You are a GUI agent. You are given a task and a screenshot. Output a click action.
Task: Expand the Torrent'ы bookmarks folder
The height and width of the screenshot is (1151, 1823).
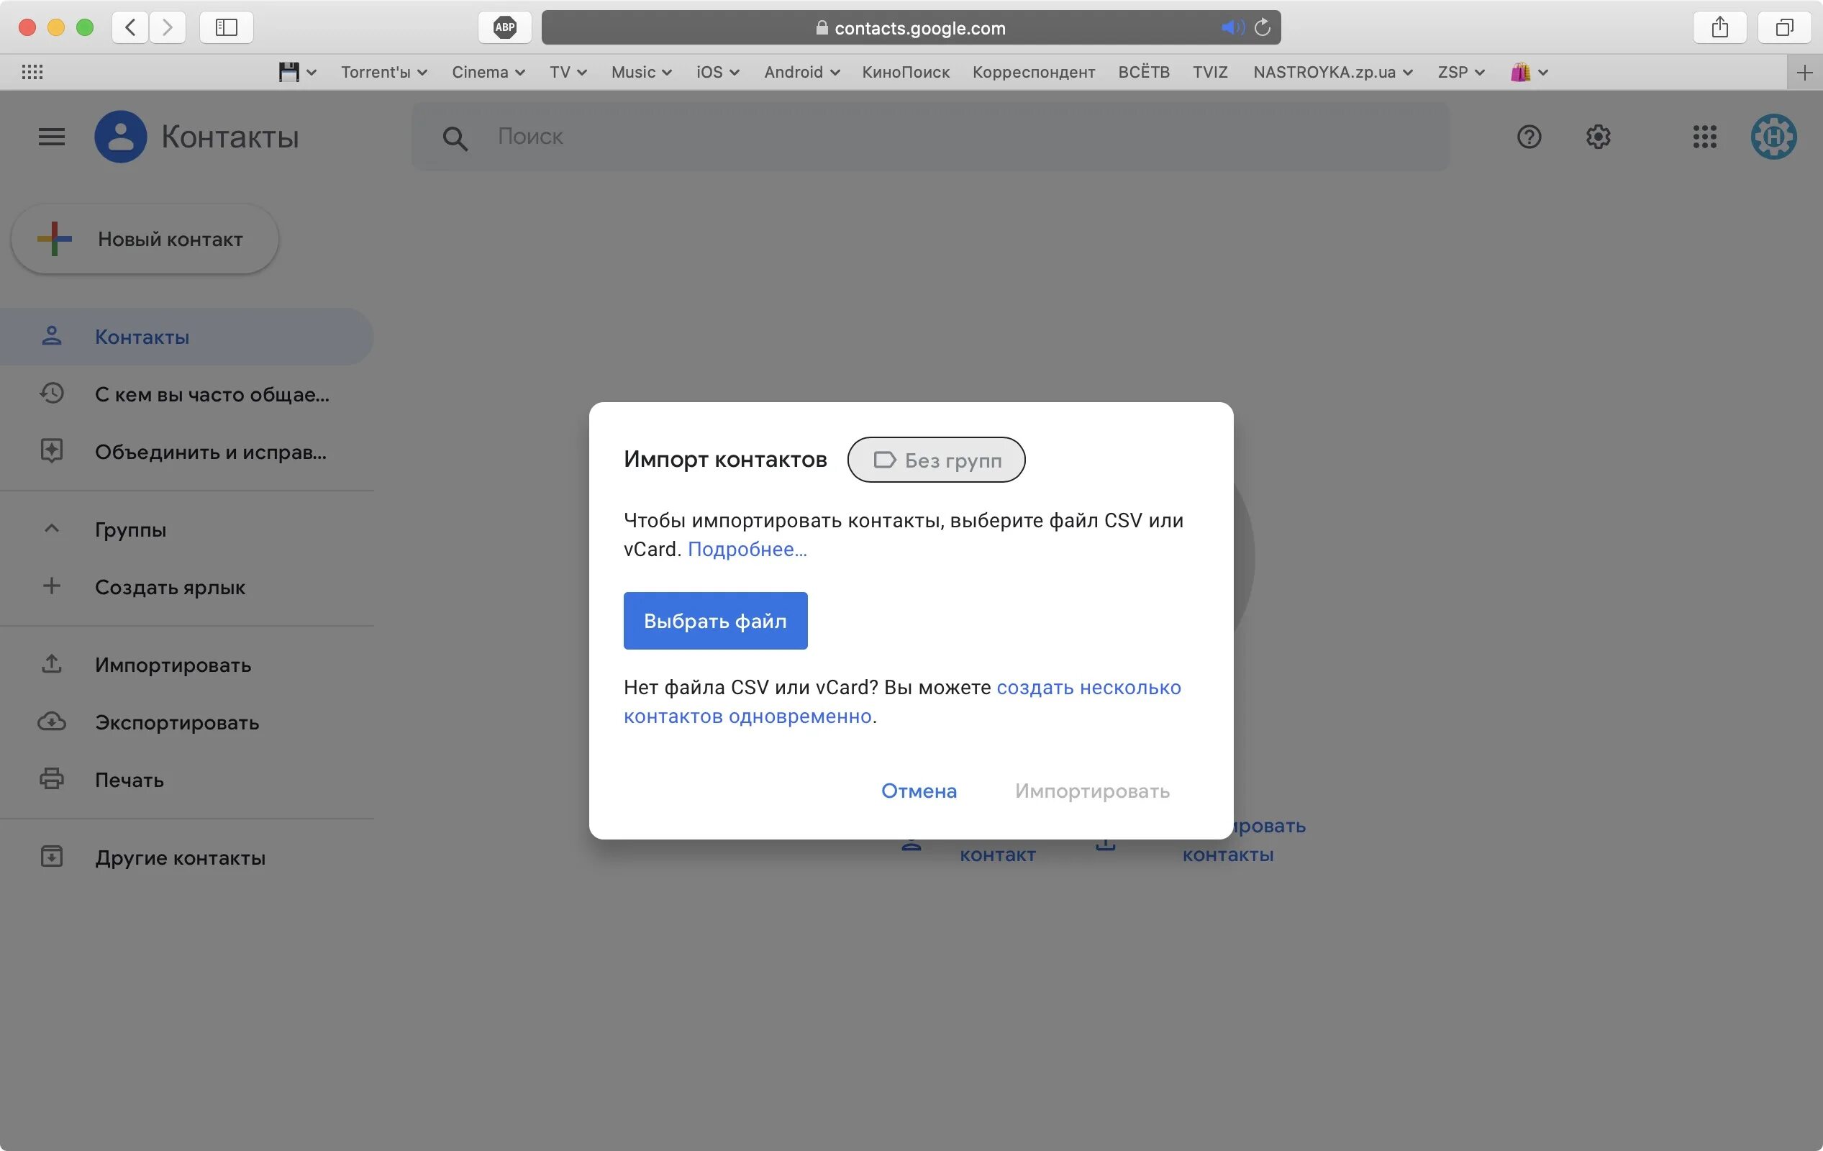click(x=384, y=72)
